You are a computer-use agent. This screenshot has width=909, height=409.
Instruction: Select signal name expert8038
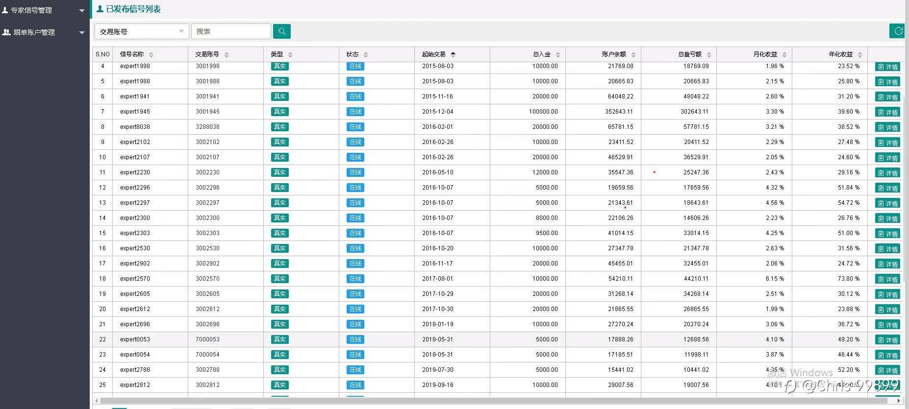click(135, 127)
